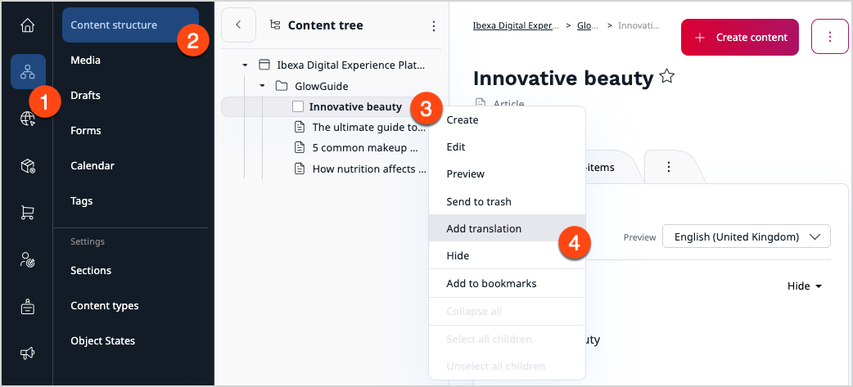Collapse content tree with back chevron button
This screenshot has width=853, height=387.
pyautogui.click(x=238, y=25)
